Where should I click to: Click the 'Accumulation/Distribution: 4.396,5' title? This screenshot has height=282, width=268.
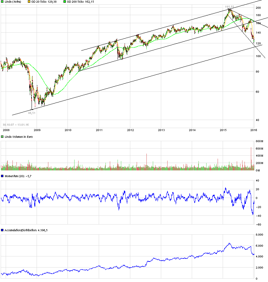pyautogui.click(x=26, y=230)
